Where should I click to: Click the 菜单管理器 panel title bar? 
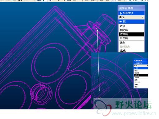tap(131, 8)
